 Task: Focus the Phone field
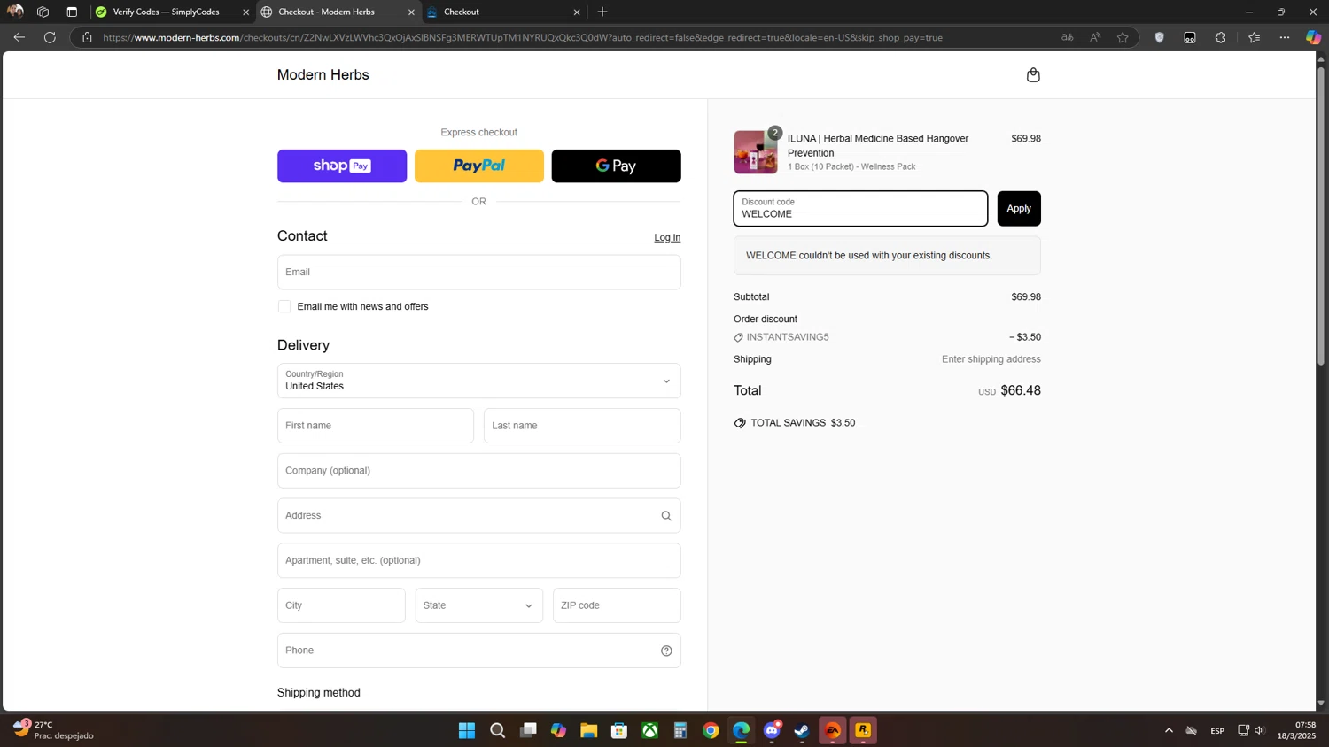click(478, 651)
